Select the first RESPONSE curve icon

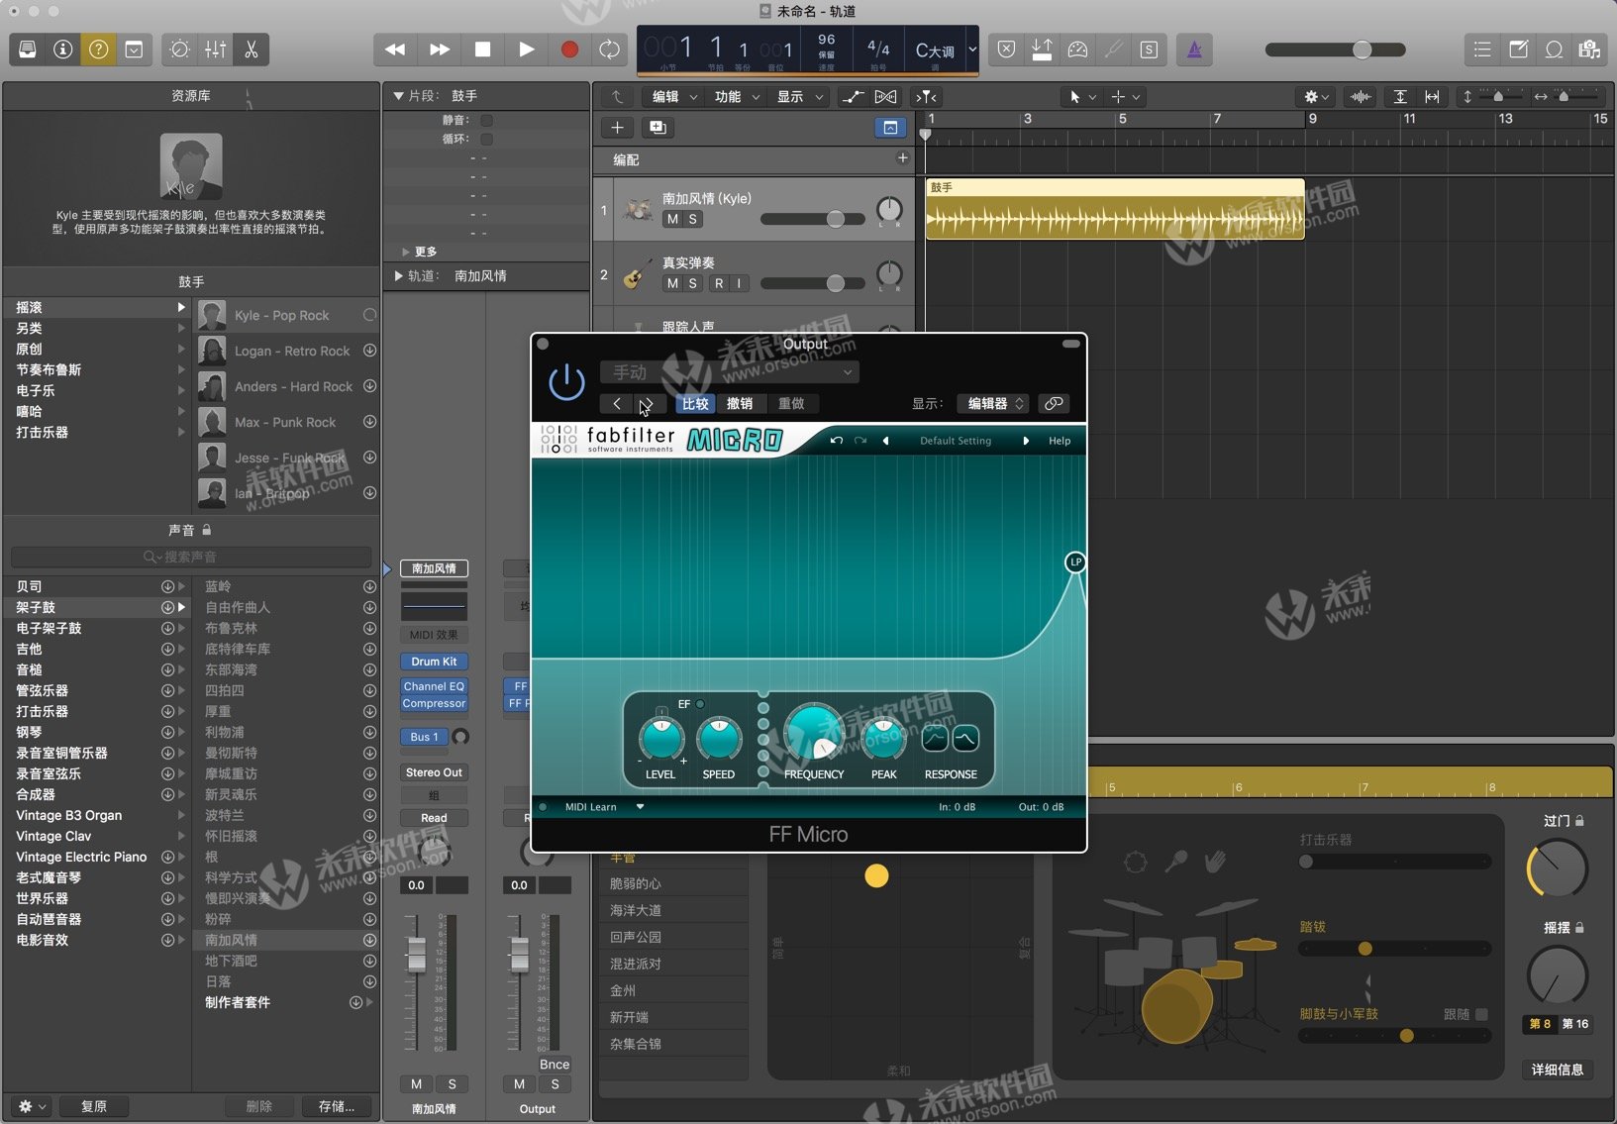pos(935,739)
